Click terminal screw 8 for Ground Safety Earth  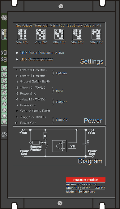click(4, 110)
